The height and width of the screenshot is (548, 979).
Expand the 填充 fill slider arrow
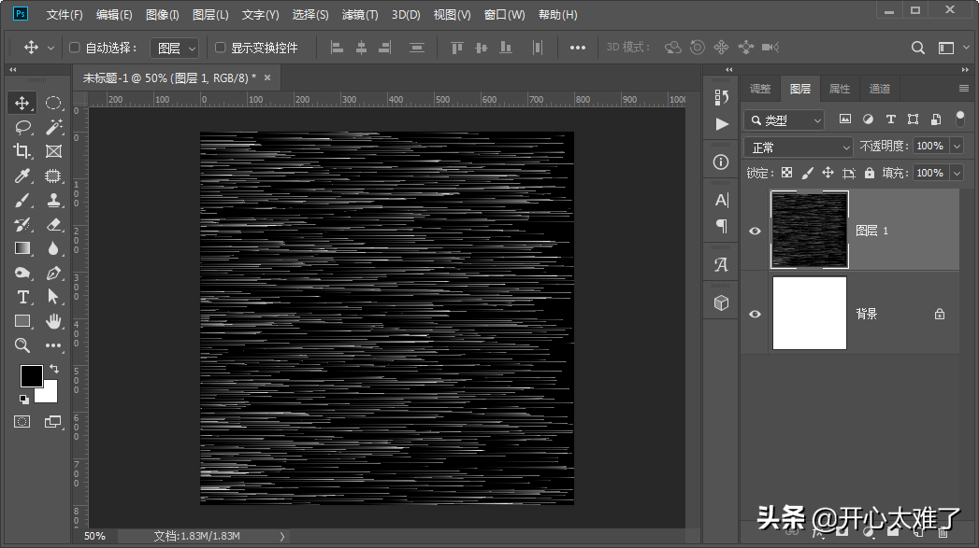[957, 173]
